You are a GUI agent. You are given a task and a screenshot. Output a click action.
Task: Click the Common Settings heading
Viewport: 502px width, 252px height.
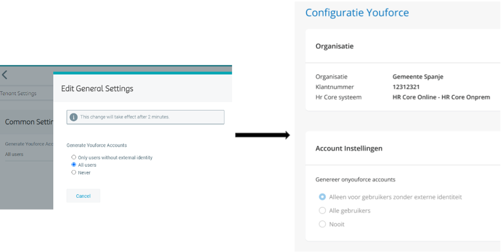click(27, 122)
